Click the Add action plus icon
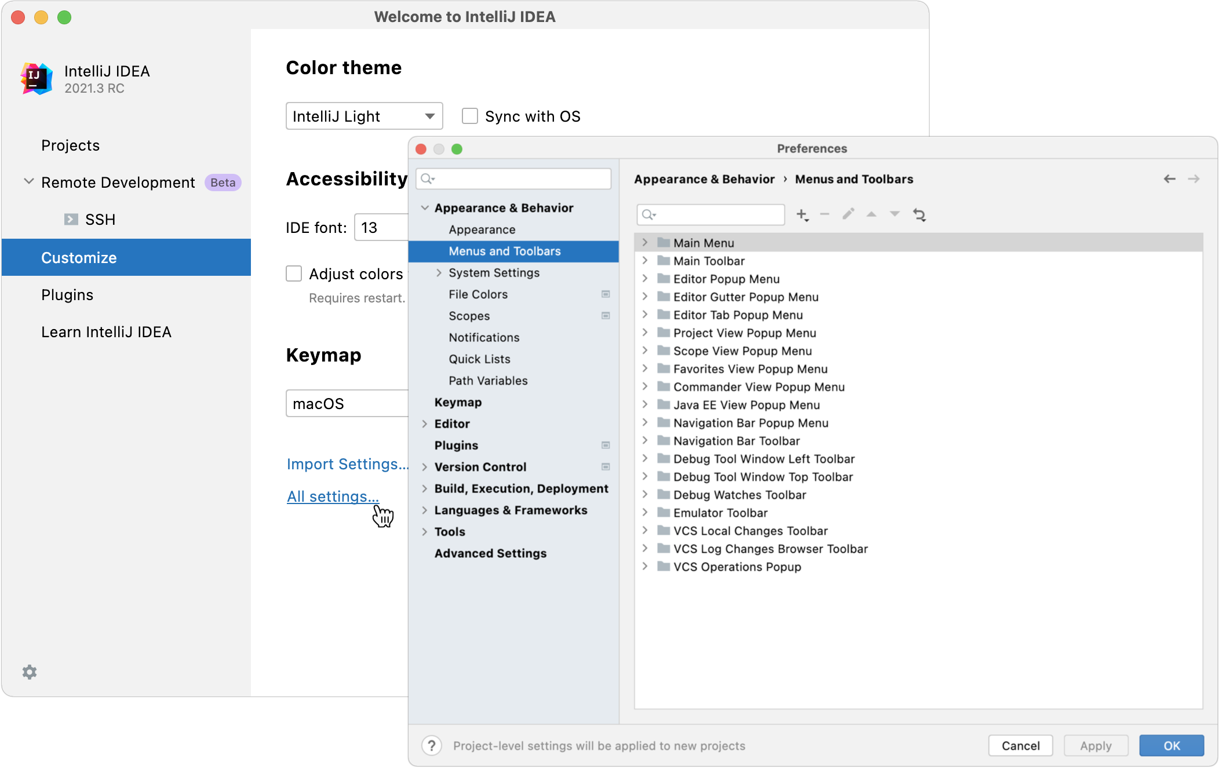The width and height of the screenshot is (1221, 770). 803,215
